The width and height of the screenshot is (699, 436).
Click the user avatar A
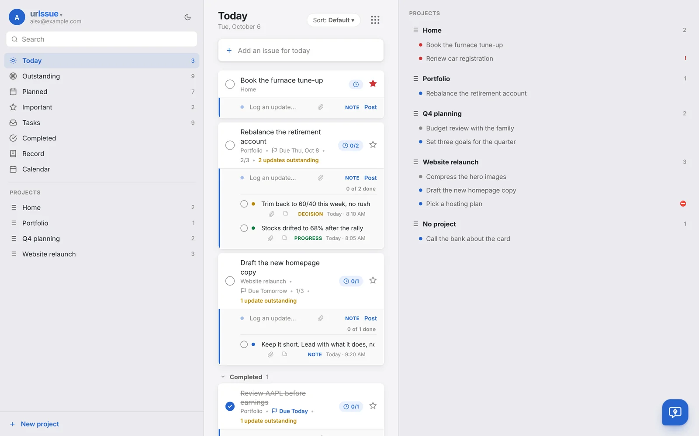[17, 17]
